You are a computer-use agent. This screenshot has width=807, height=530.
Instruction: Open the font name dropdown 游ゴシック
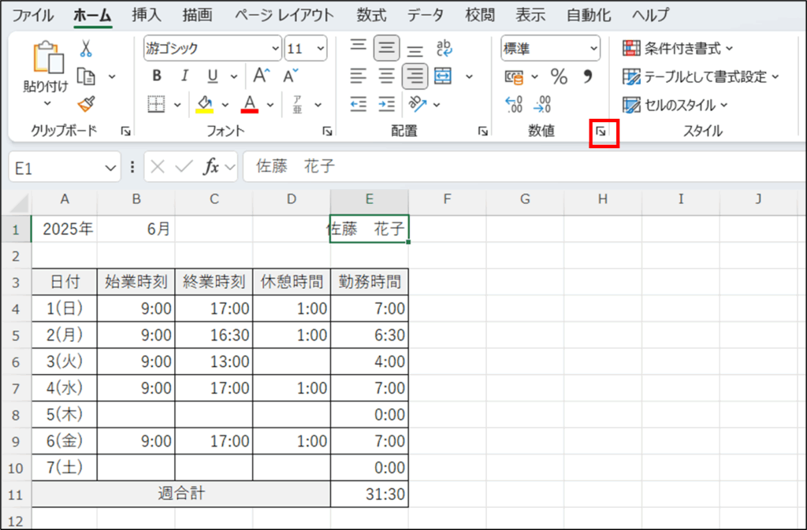coord(213,49)
